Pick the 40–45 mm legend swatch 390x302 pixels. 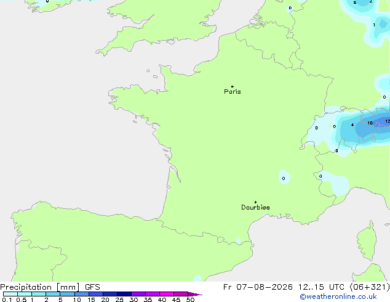167,294
